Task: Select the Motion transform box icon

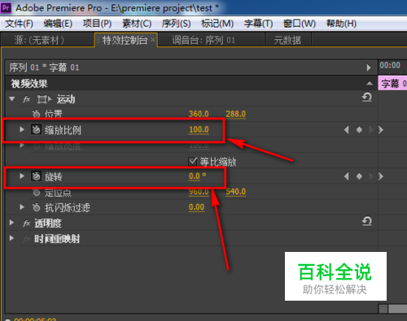Action: click(x=44, y=99)
